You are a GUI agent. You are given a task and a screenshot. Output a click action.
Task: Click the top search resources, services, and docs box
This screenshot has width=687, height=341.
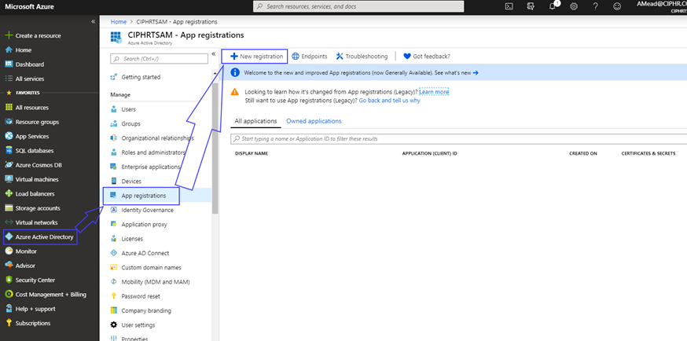point(358,6)
